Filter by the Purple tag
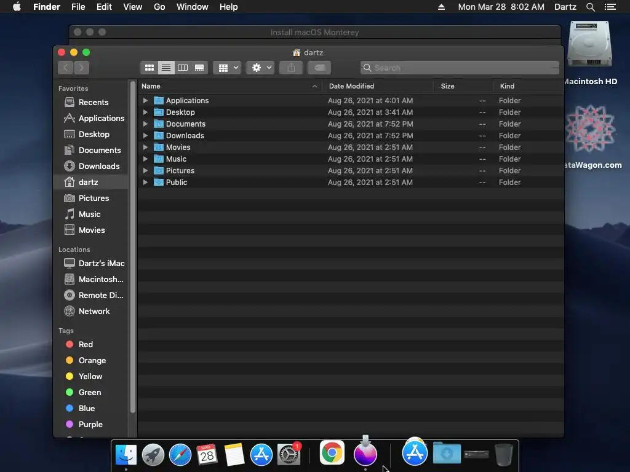The width and height of the screenshot is (630, 472). (x=92, y=424)
